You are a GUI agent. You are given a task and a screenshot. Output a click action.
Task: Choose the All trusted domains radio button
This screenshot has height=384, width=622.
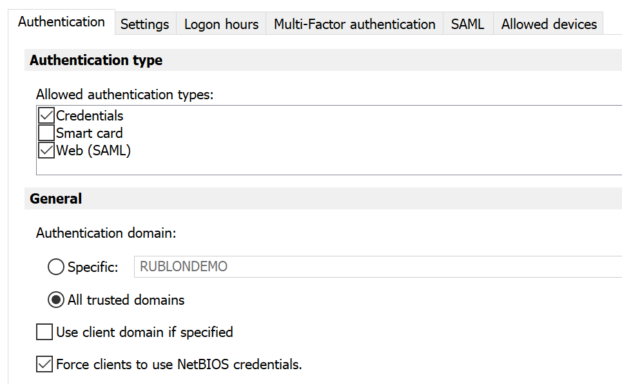pos(56,300)
